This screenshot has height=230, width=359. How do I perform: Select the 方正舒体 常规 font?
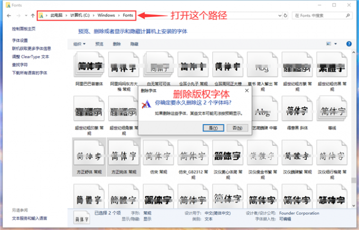(89, 157)
